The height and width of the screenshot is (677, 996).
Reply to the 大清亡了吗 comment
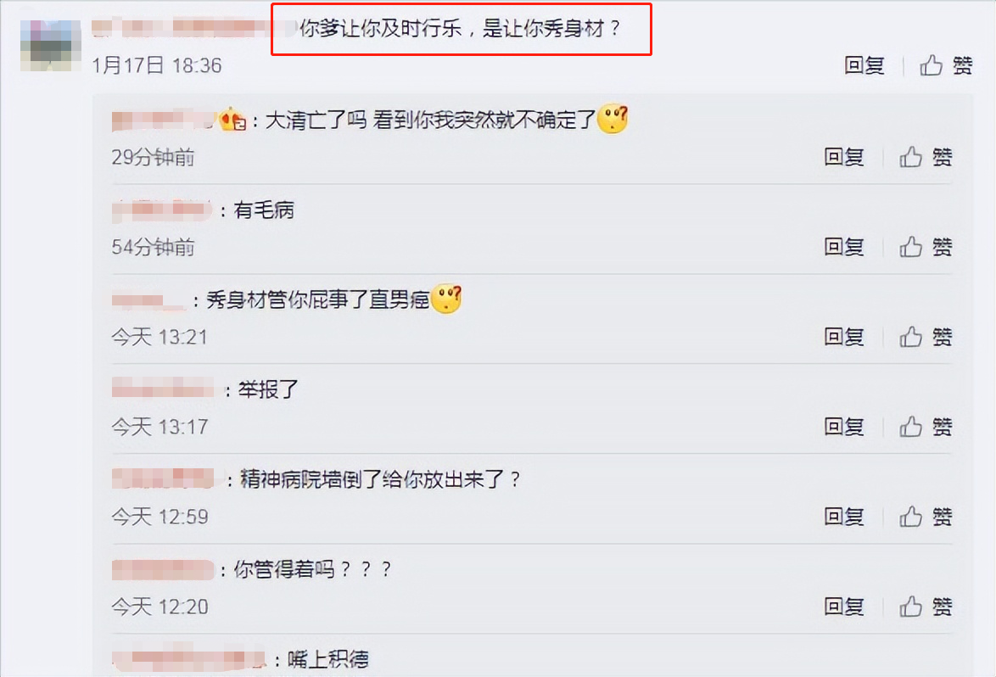click(x=844, y=157)
